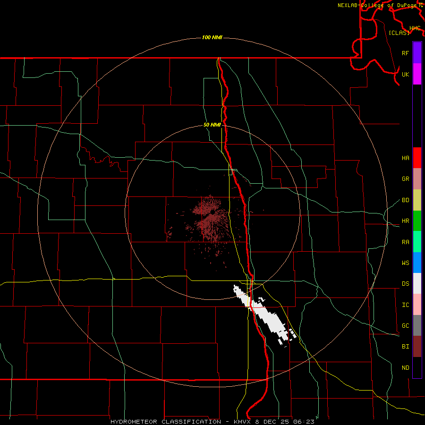Click the DS legend label
The image size is (425, 425).
tap(405, 284)
